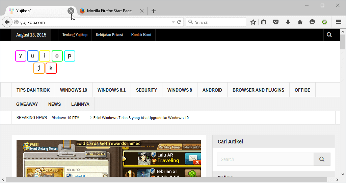This screenshot has height=183, width=346.
Task: Go back to the previous page
Action: click(x=7, y=22)
